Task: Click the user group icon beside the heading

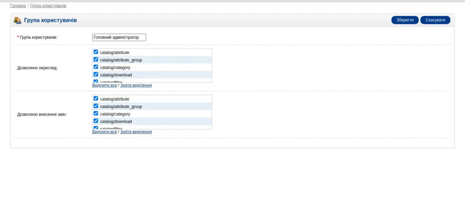Action: pos(17,20)
